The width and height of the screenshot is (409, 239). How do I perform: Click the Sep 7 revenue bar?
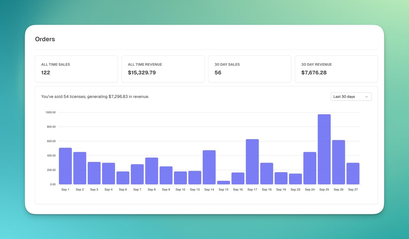click(137, 174)
